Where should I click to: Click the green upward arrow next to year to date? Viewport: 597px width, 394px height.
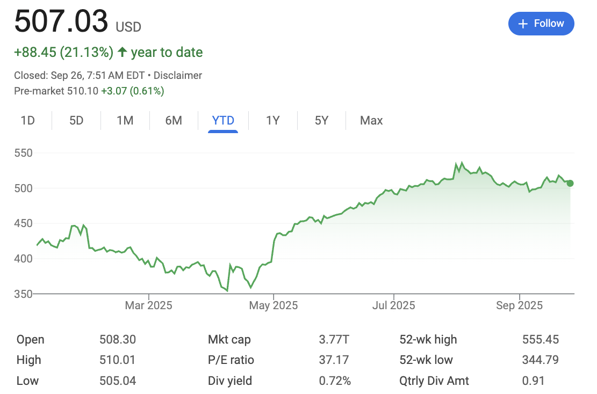122,52
